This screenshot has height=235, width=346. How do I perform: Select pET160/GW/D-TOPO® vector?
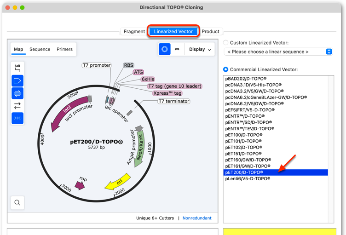pyautogui.click(x=276, y=160)
